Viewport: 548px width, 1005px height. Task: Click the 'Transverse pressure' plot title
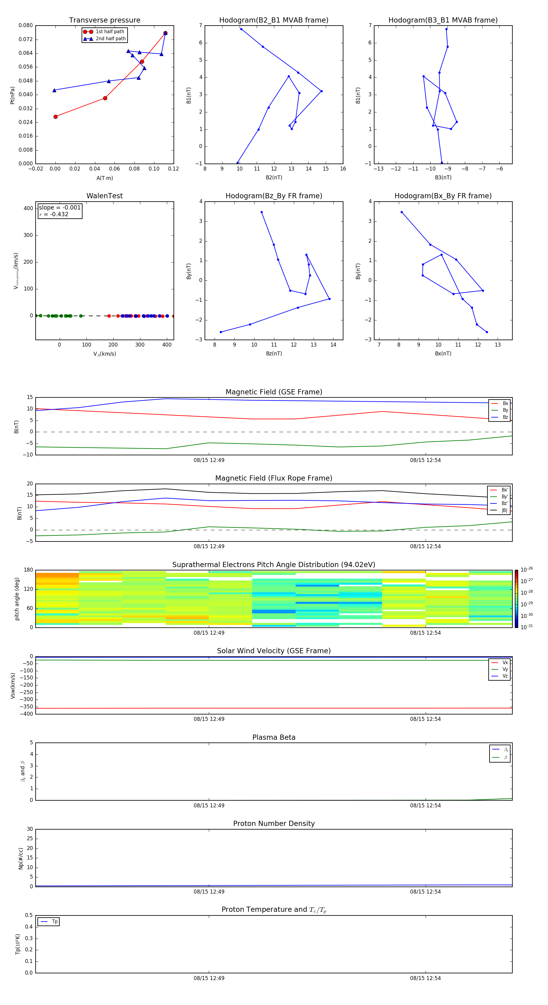click(104, 20)
